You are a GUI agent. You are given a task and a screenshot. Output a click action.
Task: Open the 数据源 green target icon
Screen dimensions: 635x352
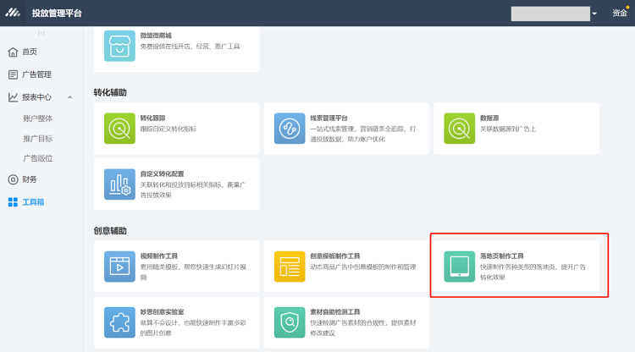click(x=459, y=129)
